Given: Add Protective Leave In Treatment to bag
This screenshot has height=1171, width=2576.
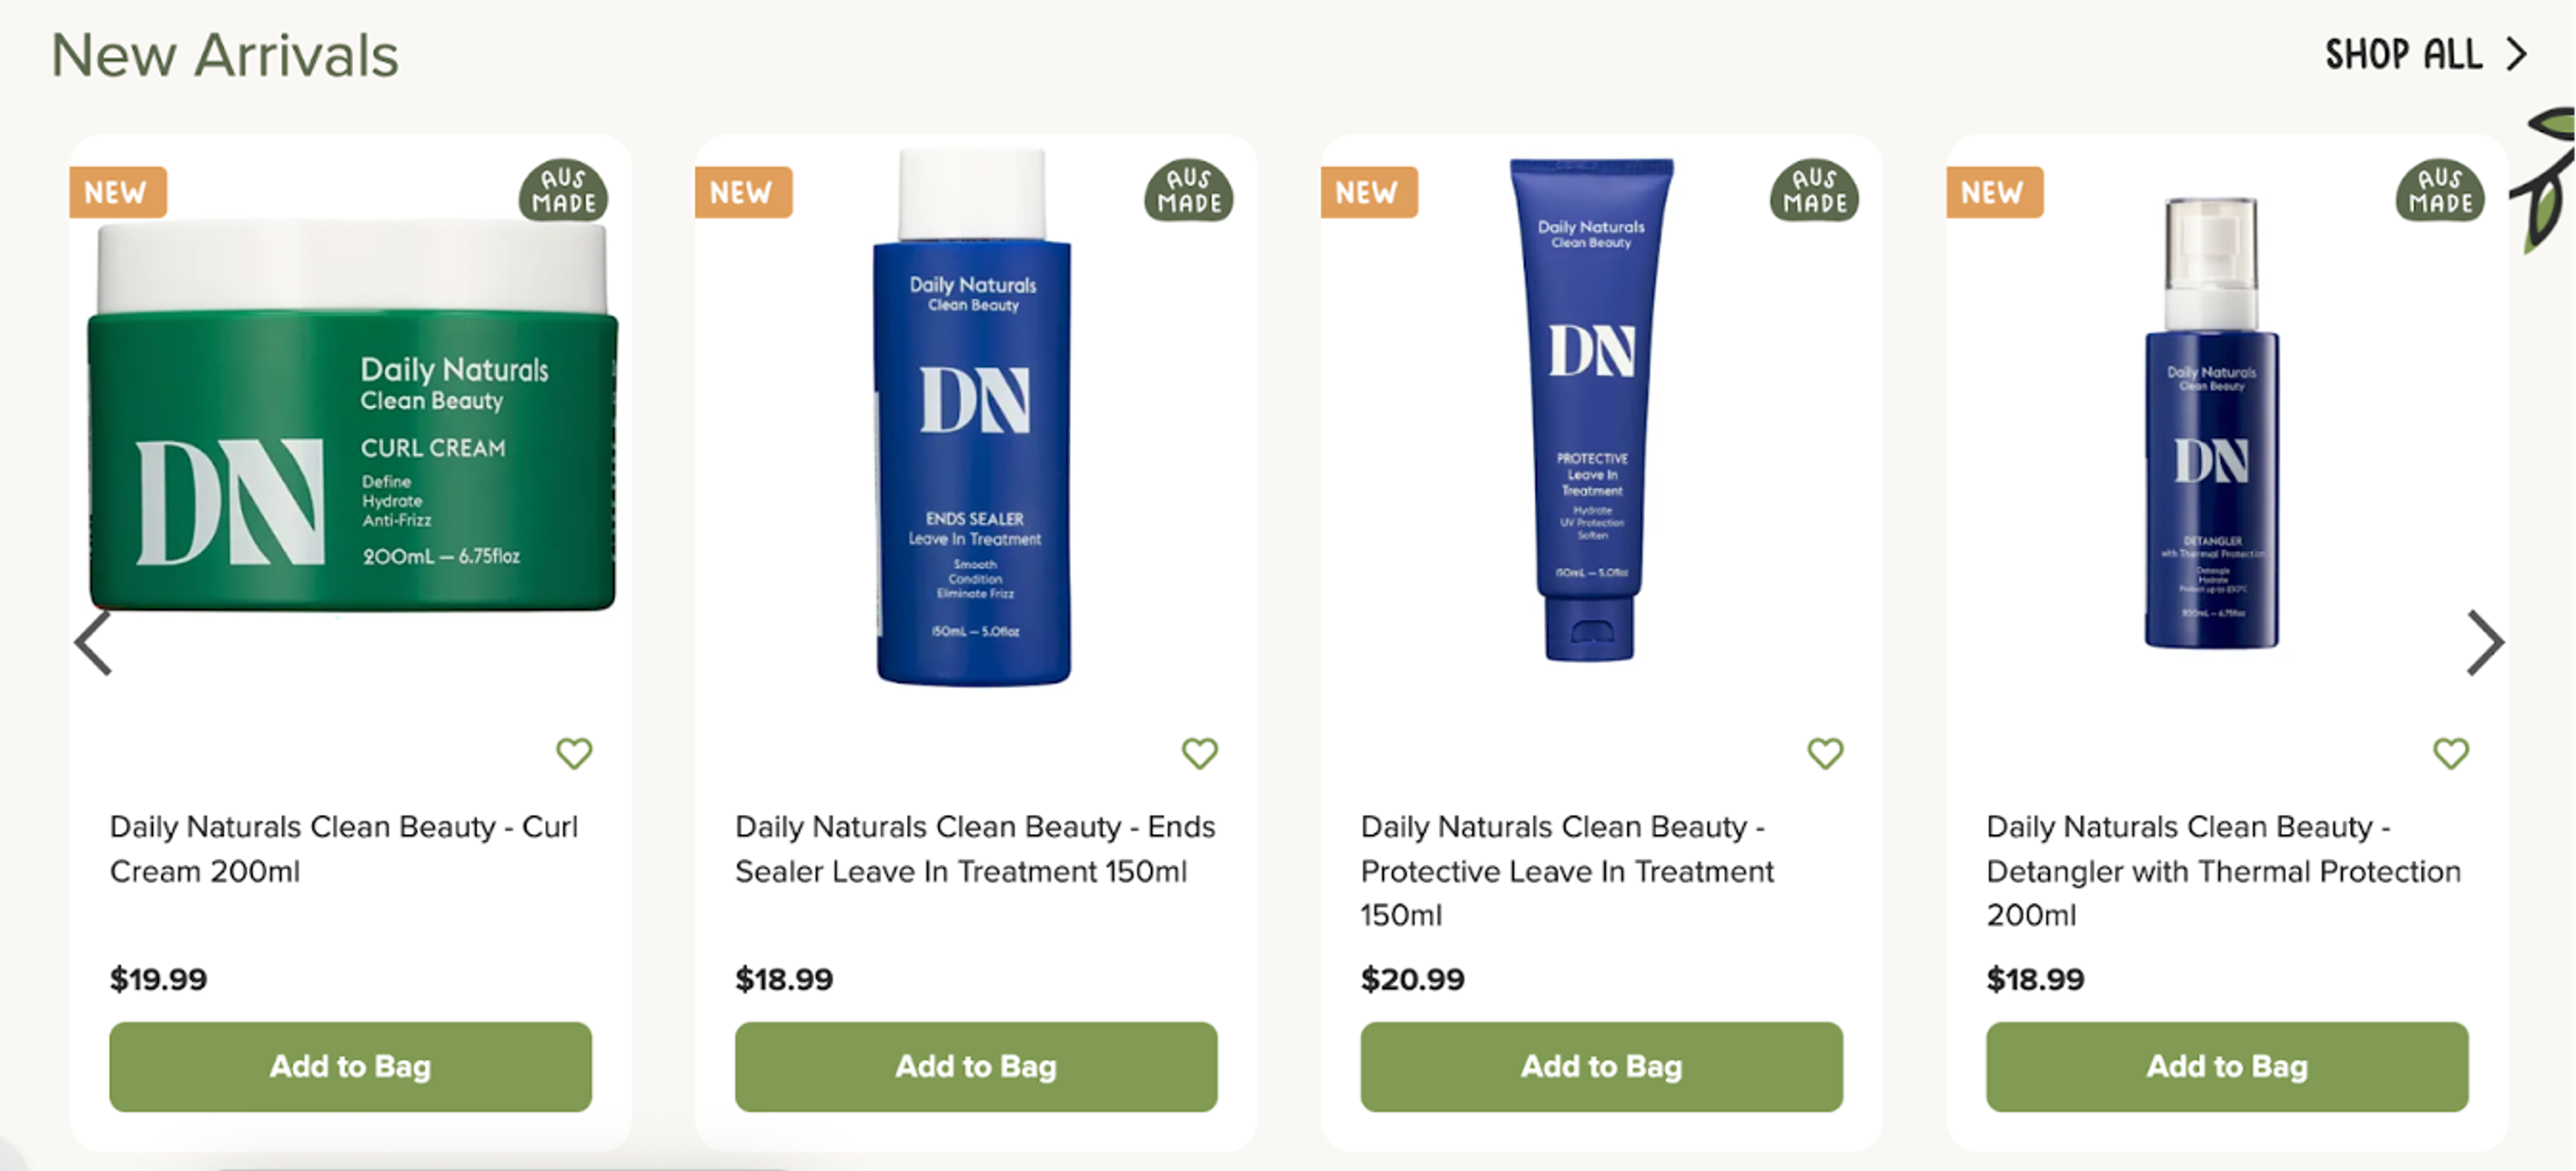Looking at the screenshot, I should point(1601,1066).
